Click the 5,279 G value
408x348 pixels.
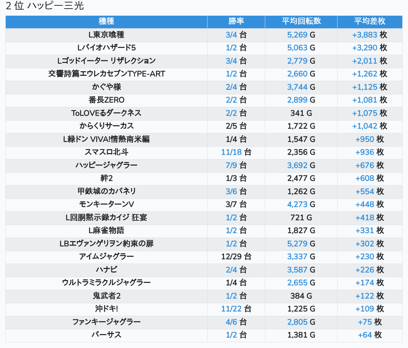(301, 244)
